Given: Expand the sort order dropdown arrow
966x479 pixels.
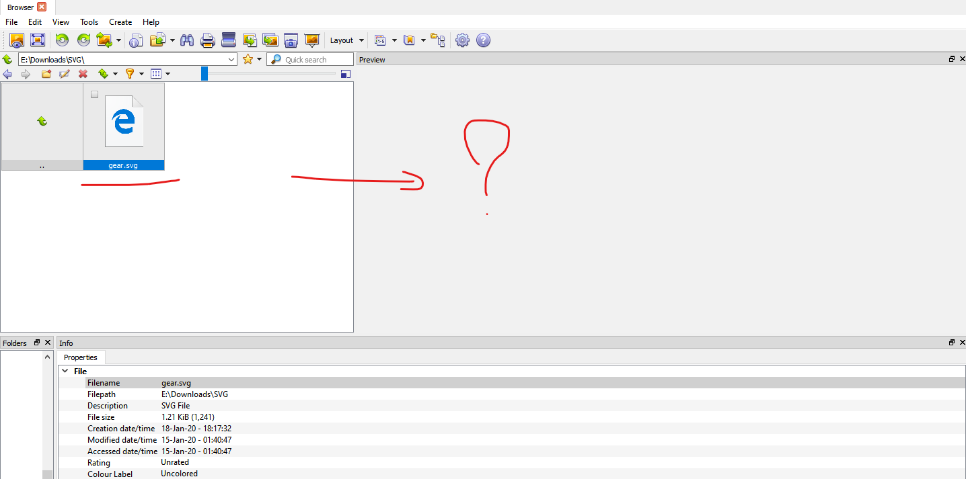Looking at the screenshot, I should (x=115, y=74).
